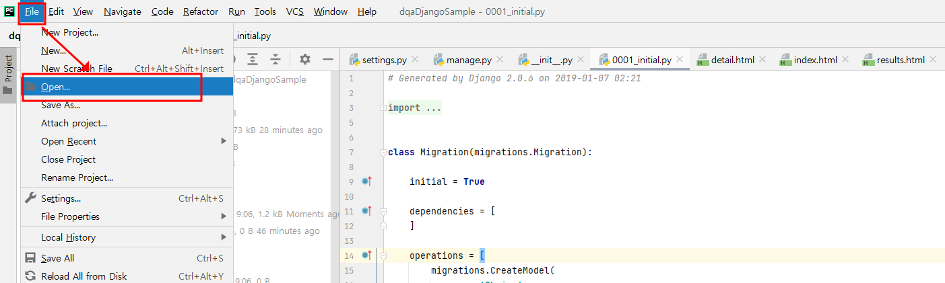Click the wrench icon beside Settings
The image size is (945, 283).
pos(30,198)
